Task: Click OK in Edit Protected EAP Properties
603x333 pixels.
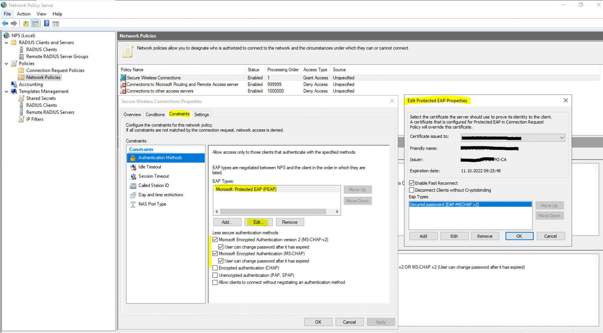Action: tap(519, 236)
